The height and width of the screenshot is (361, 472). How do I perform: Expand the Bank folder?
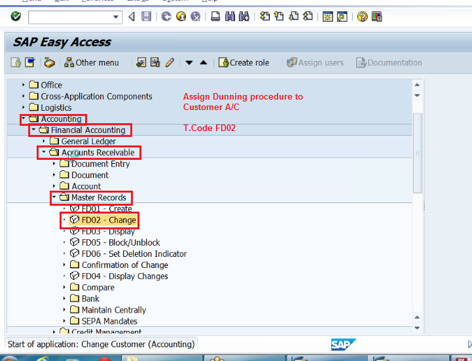(64, 299)
